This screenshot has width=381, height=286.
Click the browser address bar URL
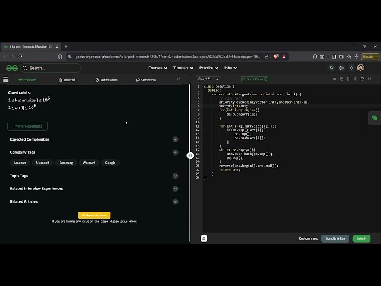tap(168, 57)
